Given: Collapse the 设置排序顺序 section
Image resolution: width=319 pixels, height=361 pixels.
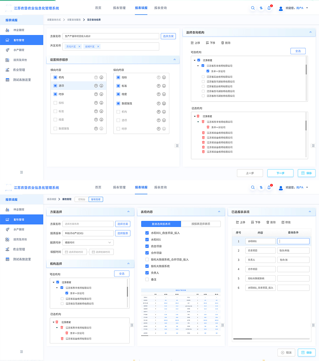Looking at the screenshot, I should pos(175,60).
